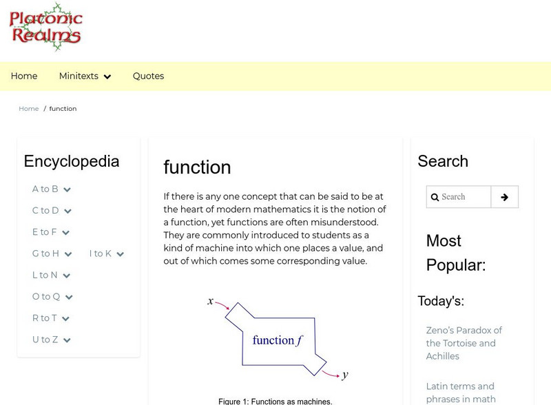Expand the R to T section
Screen dimensions: 551x405
tap(51, 318)
